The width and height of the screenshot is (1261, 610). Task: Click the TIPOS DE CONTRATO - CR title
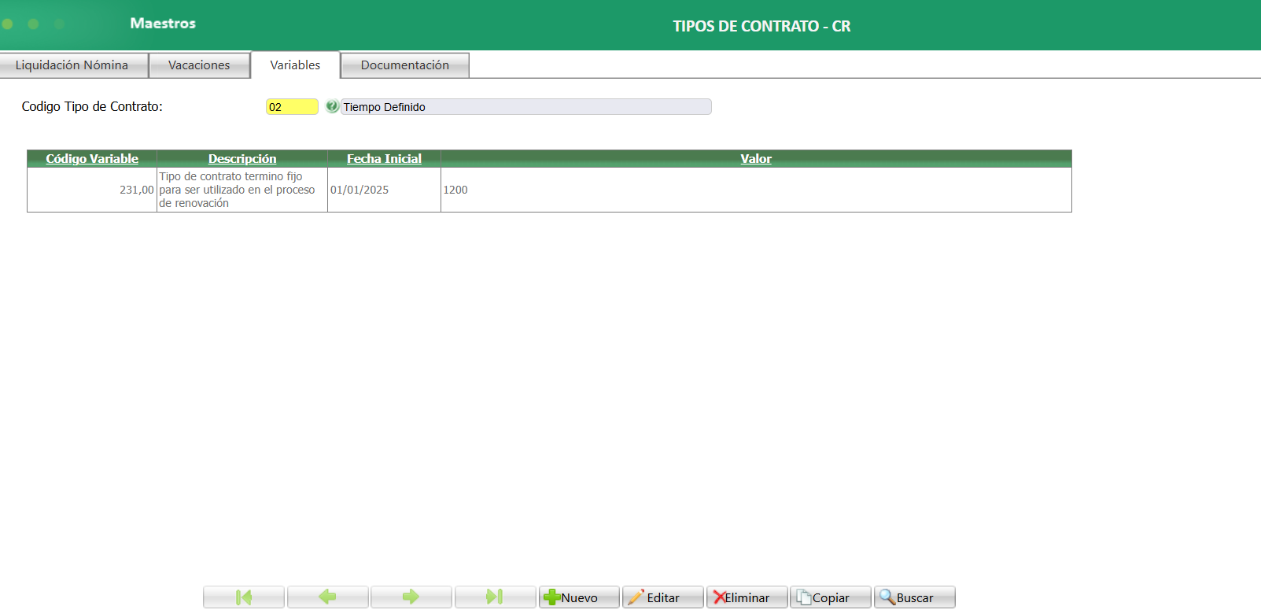[761, 26]
